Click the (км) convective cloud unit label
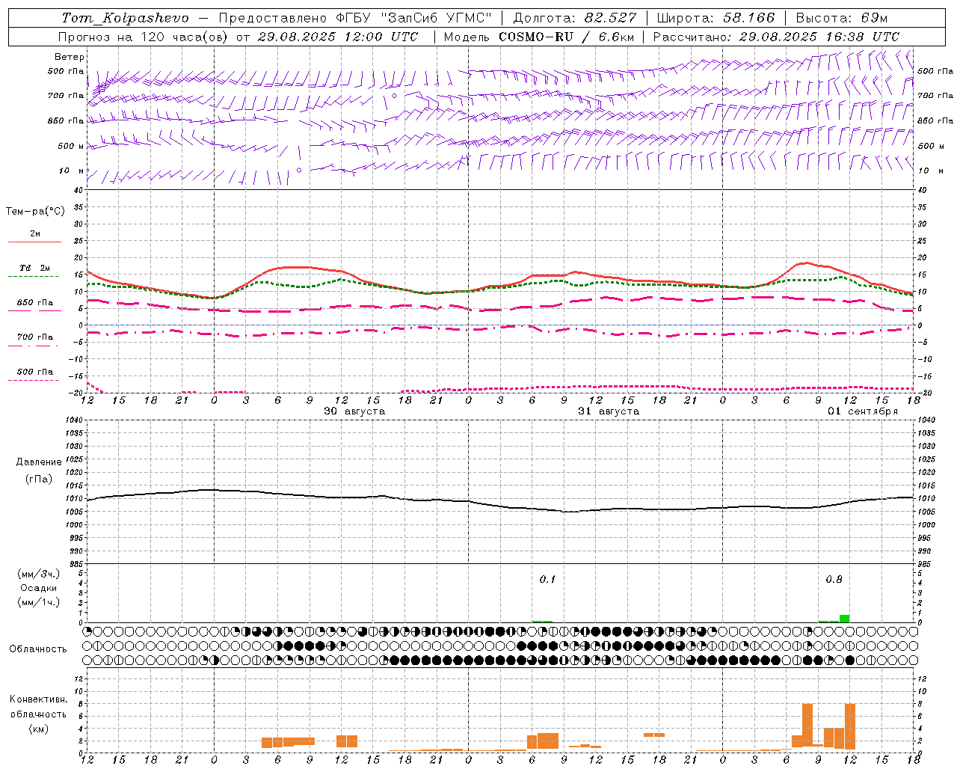957x766 pixels. [39, 729]
